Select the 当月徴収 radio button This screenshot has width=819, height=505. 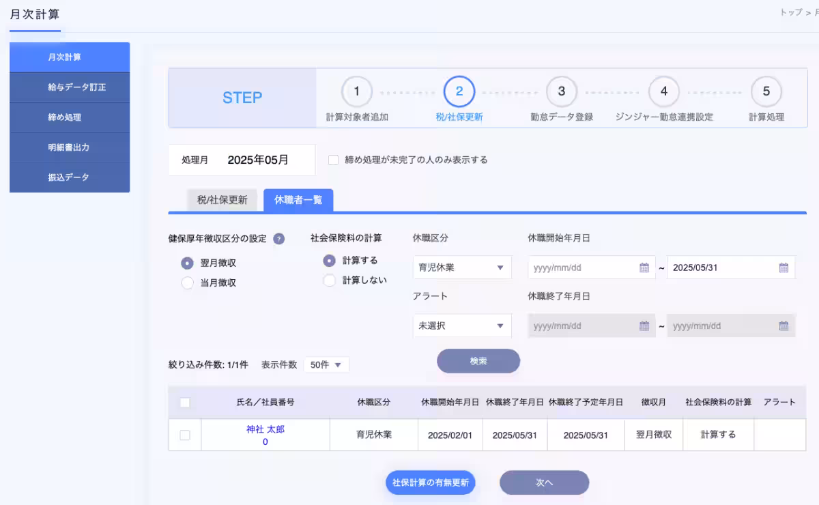187,282
